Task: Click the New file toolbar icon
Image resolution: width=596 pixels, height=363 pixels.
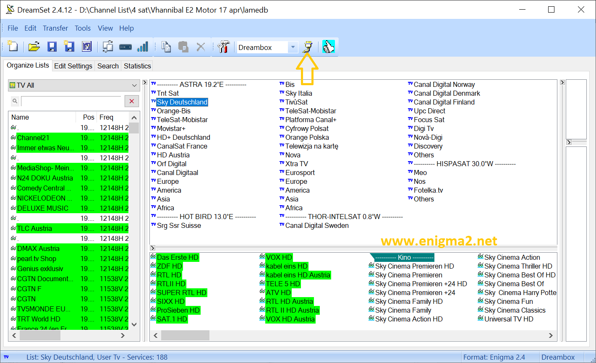Action: point(13,47)
